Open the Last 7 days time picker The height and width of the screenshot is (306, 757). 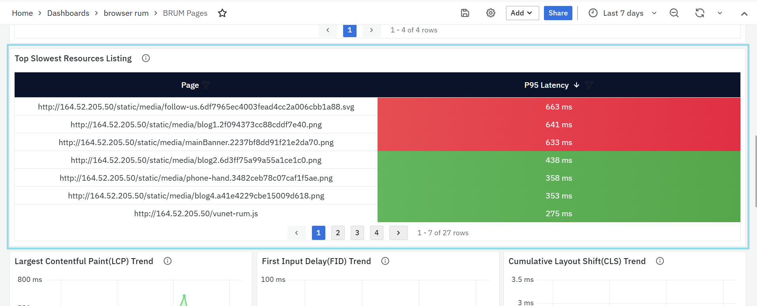coord(623,13)
